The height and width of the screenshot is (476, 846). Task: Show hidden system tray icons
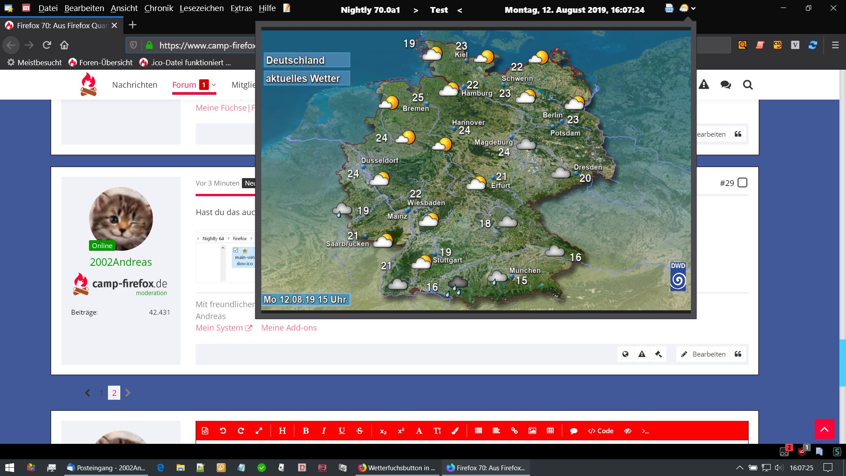tap(740, 468)
